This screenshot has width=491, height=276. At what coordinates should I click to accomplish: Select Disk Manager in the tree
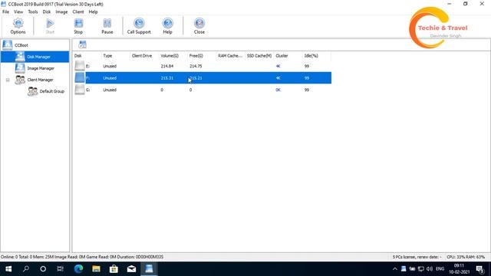[x=38, y=57]
